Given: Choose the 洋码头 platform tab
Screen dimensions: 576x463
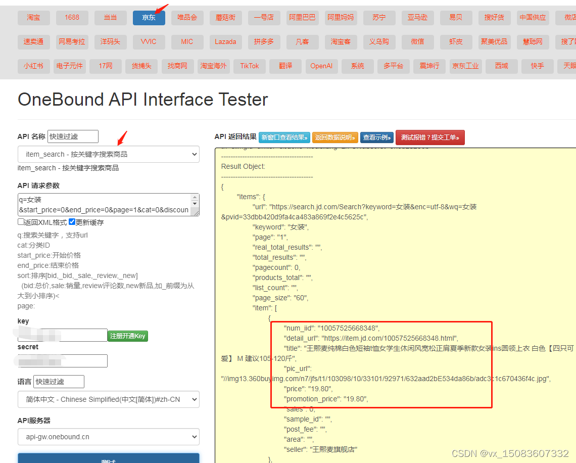Looking at the screenshot, I should tap(111, 42).
